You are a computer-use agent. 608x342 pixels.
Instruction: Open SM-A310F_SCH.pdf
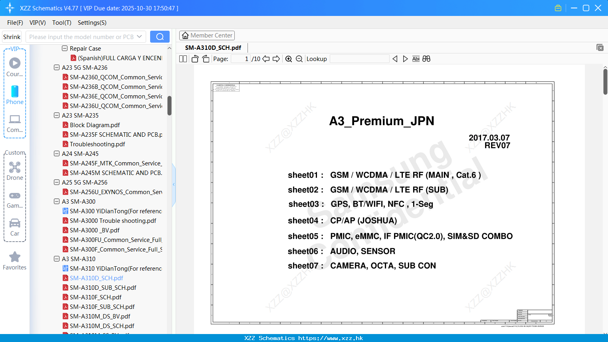tap(92, 297)
